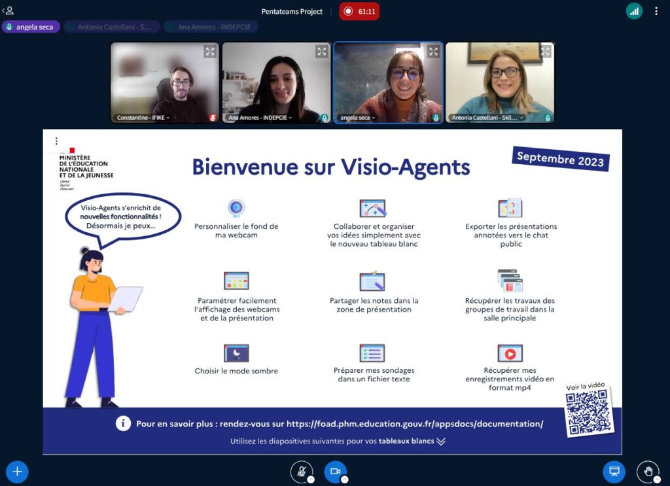Viewport: 670px width, 486px height.
Task: Click the raise hand icon
Action: tap(648, 471)
